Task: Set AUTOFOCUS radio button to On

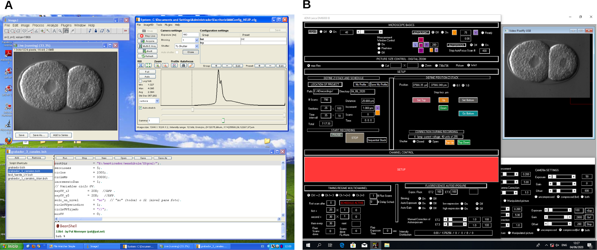Action: 483,45
